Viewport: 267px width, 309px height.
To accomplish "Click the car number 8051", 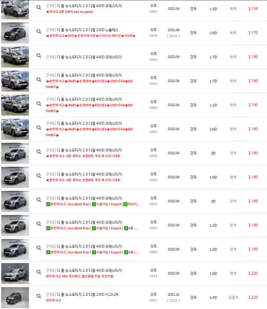I will 153,300.
